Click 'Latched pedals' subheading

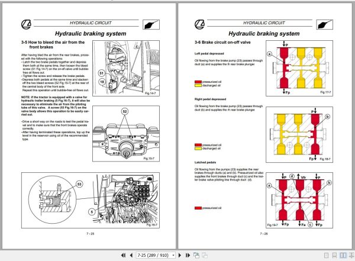pyautogui.click(x=205, y=162)
